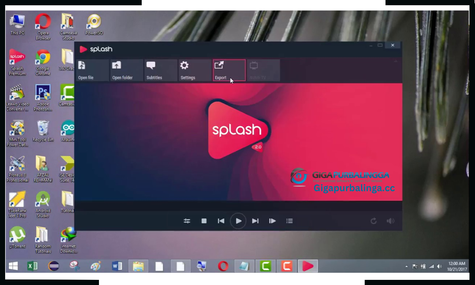Select Google Chrome desktop shortcut
The width and height of the screenshot is (475, 285).
click(43, 63)
